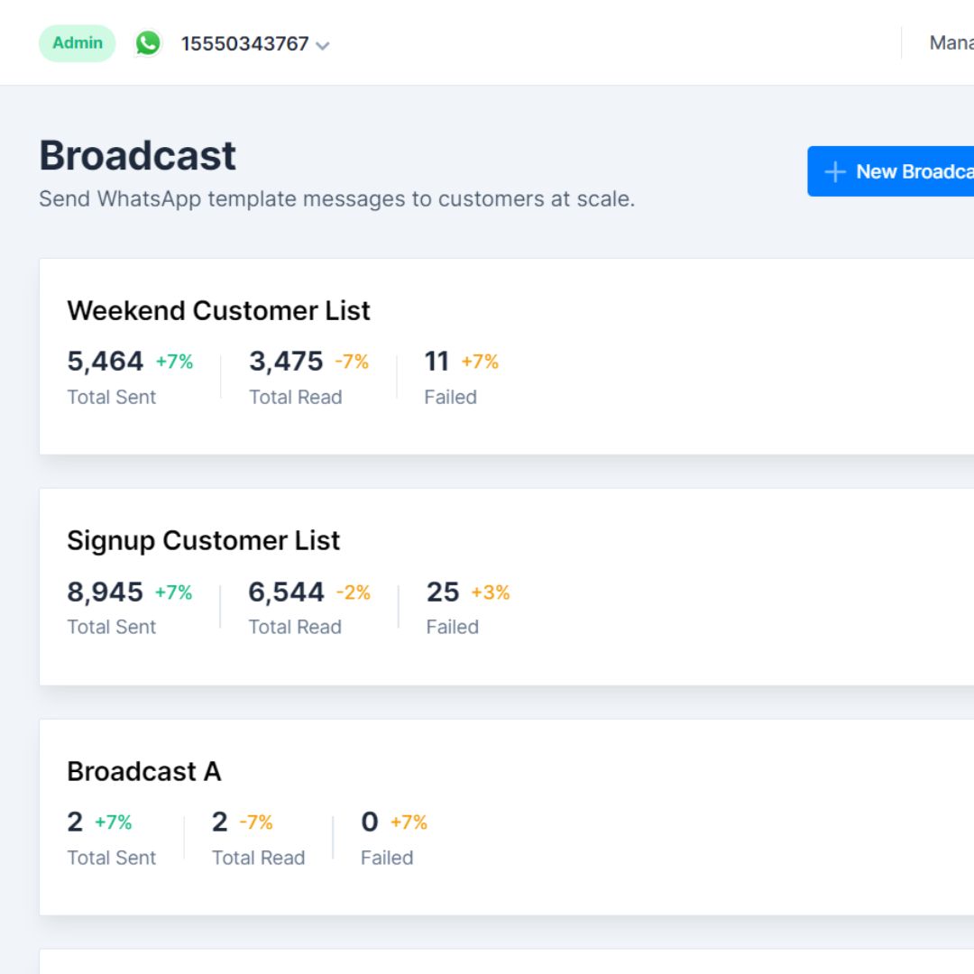Screen dimensions: 974x974
Task: Click the Broadcast page heading
Action: pos(137,156)
